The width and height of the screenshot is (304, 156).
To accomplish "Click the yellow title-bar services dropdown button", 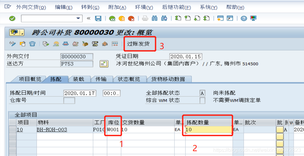I will (x=17, y=32).
